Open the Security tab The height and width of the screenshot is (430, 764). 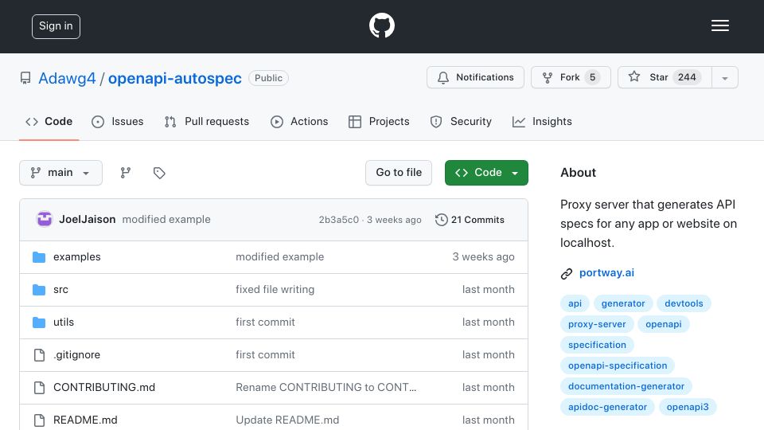[461, 121]
